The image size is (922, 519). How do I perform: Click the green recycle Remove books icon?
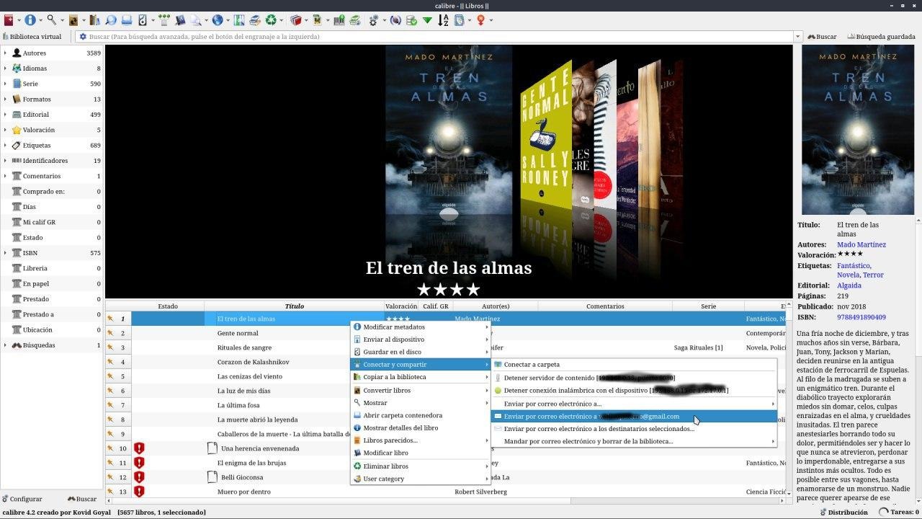tap(271, 20)
